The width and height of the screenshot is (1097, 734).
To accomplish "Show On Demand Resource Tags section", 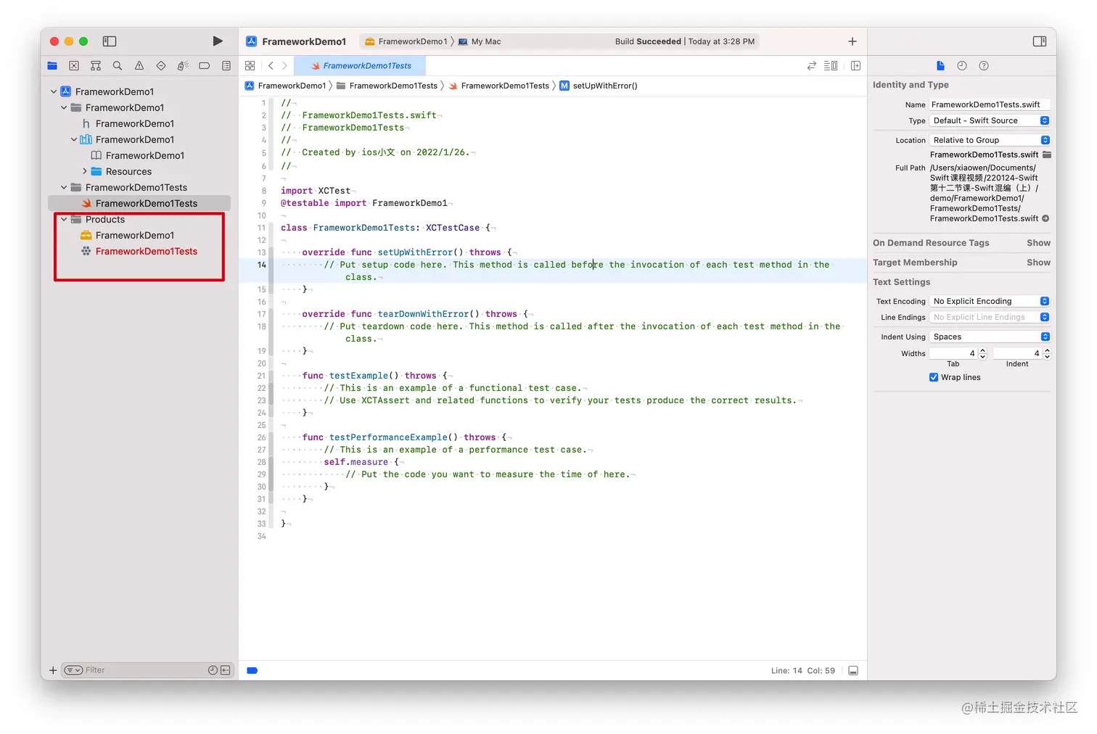I will (x=1038, y=243).
